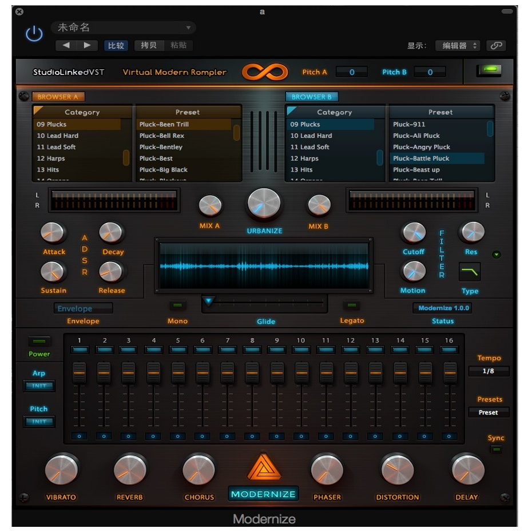Click the Pitch A value field
The image size is (532, 532).
click(x=352, y=72)
